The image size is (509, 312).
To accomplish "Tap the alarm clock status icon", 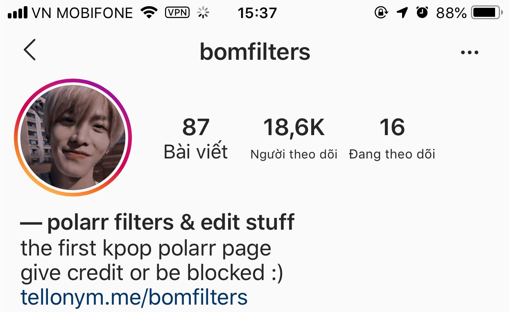I will click(x=422, y=13).
